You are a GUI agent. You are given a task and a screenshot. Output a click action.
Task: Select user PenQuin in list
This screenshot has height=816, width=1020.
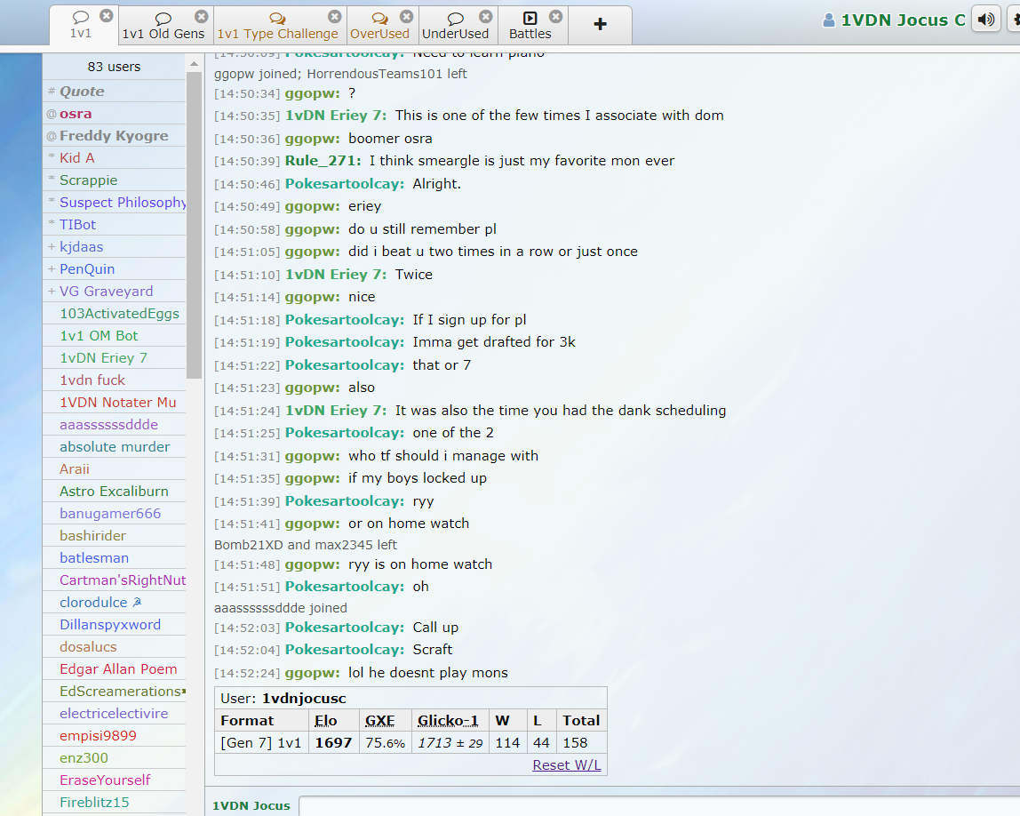tap(115, 268)
